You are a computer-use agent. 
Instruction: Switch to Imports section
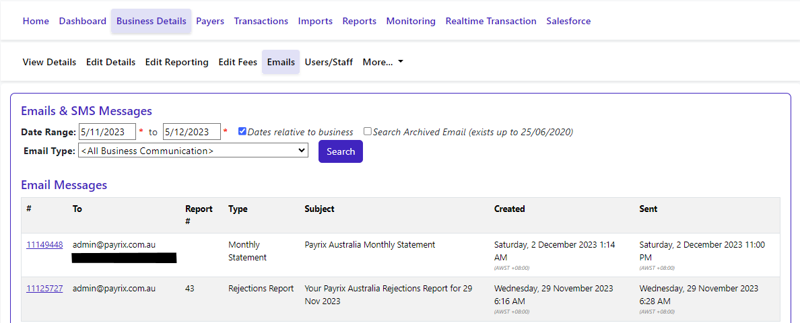pyautogui.click(x=315, y=21)
